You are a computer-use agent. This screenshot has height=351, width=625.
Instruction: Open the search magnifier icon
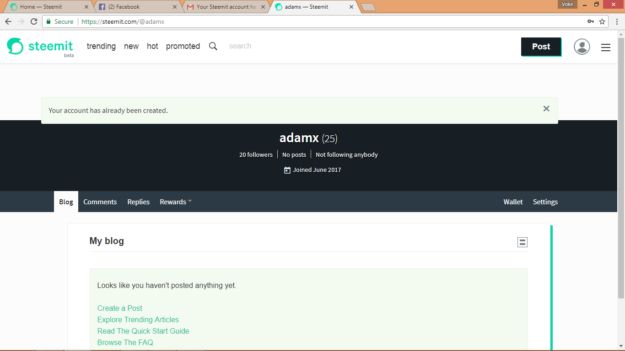point(213,46)
